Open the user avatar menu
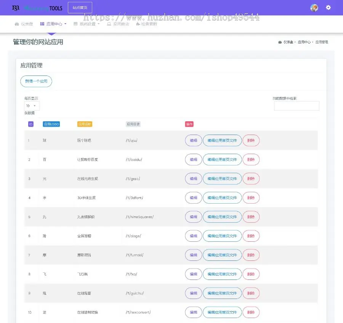This screenshot has width=343, height=323. pyautogui.click(x=314, y=8)
